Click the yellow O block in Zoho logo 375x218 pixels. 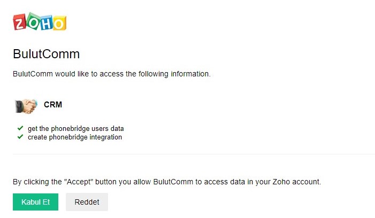(59, 24)
